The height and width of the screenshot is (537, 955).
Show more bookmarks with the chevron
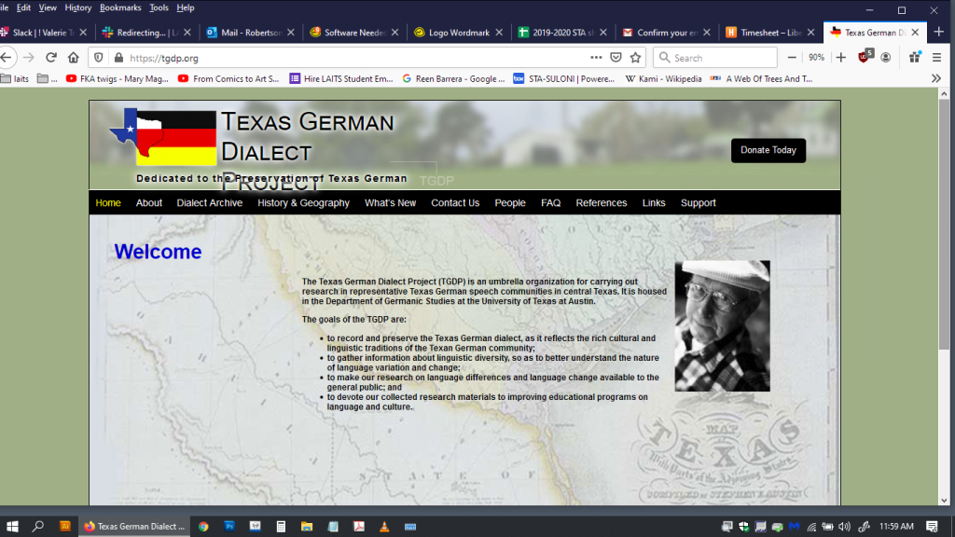[x=936, y=78]
